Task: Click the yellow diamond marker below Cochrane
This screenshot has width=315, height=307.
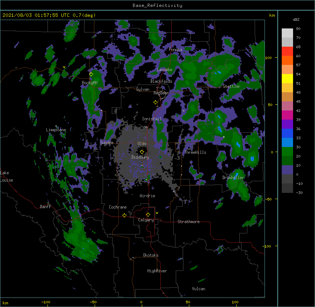Action: point(124,215)
